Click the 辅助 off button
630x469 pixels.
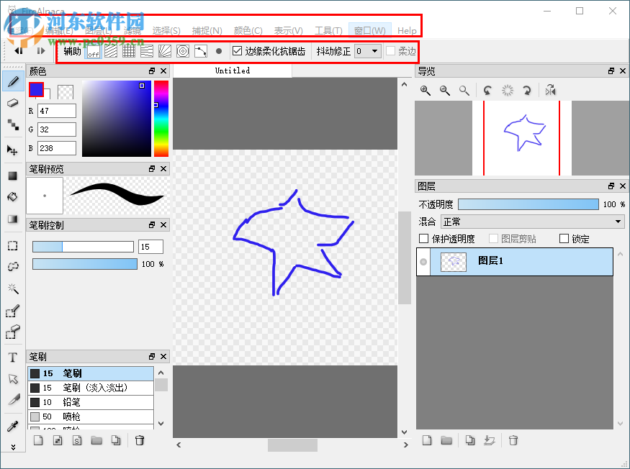[x=94, y=51]
